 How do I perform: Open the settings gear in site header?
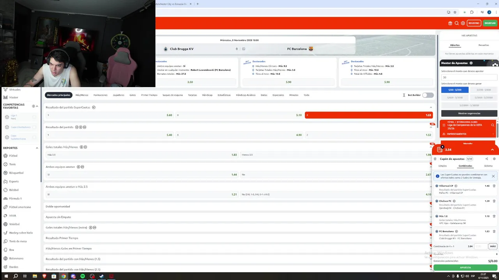pos(463,23)
